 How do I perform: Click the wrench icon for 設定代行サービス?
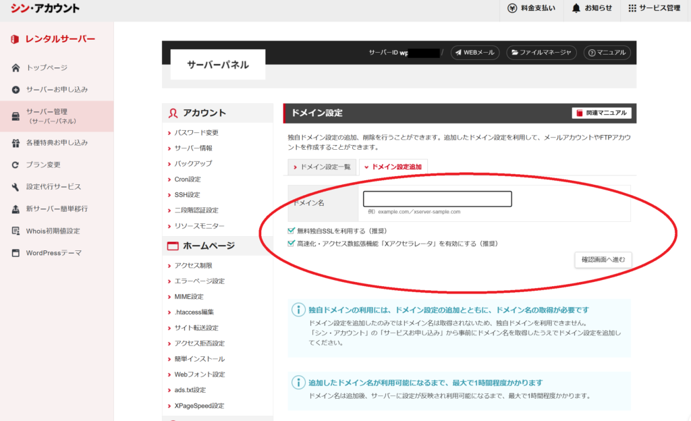[16, 187]
